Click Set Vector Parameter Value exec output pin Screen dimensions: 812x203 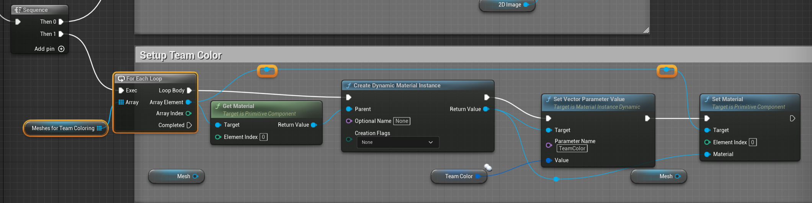[x=647, y=118]
